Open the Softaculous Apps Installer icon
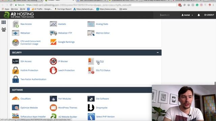 tap(16, 116)
